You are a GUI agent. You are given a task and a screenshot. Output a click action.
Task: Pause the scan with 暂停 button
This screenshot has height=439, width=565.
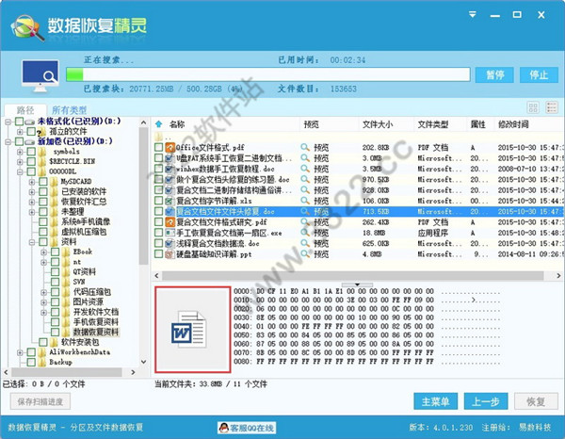494,75
